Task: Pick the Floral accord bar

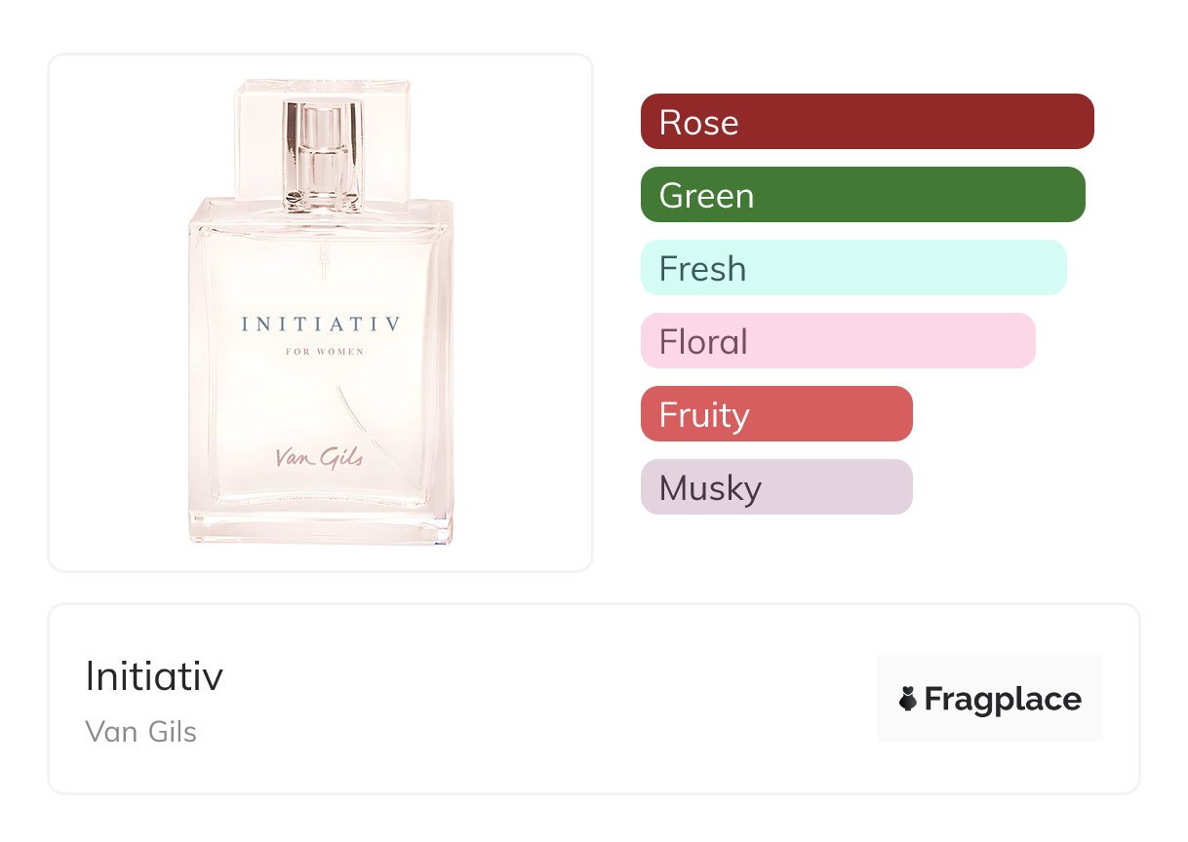Action: tap(837, 341)
